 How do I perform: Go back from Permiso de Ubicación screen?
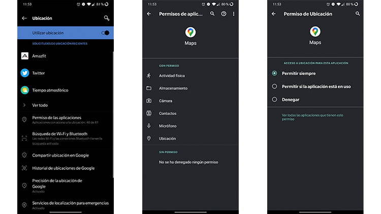(273, 14)
